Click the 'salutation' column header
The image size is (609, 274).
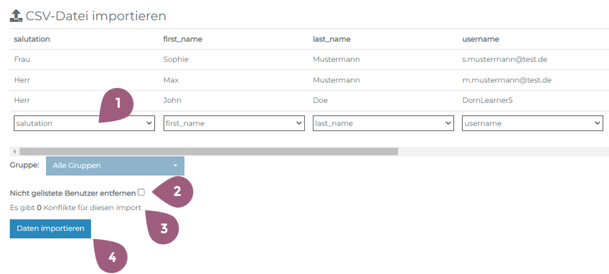(x=32, y=39)
